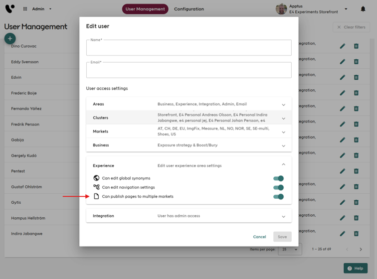This screenshot has width=377, height=279.
Task: Select the Indira Jabangwe row name
Action: [27, 234]
